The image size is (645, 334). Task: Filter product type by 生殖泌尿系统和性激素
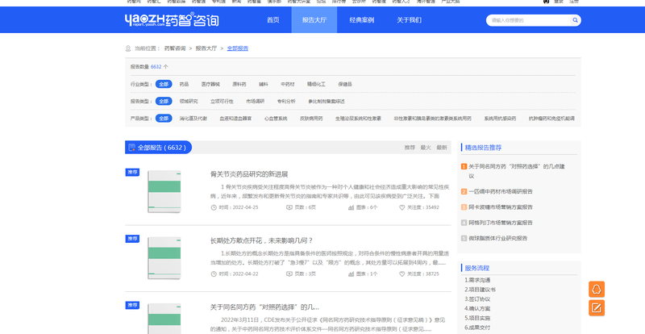click(x=358, y=119)
